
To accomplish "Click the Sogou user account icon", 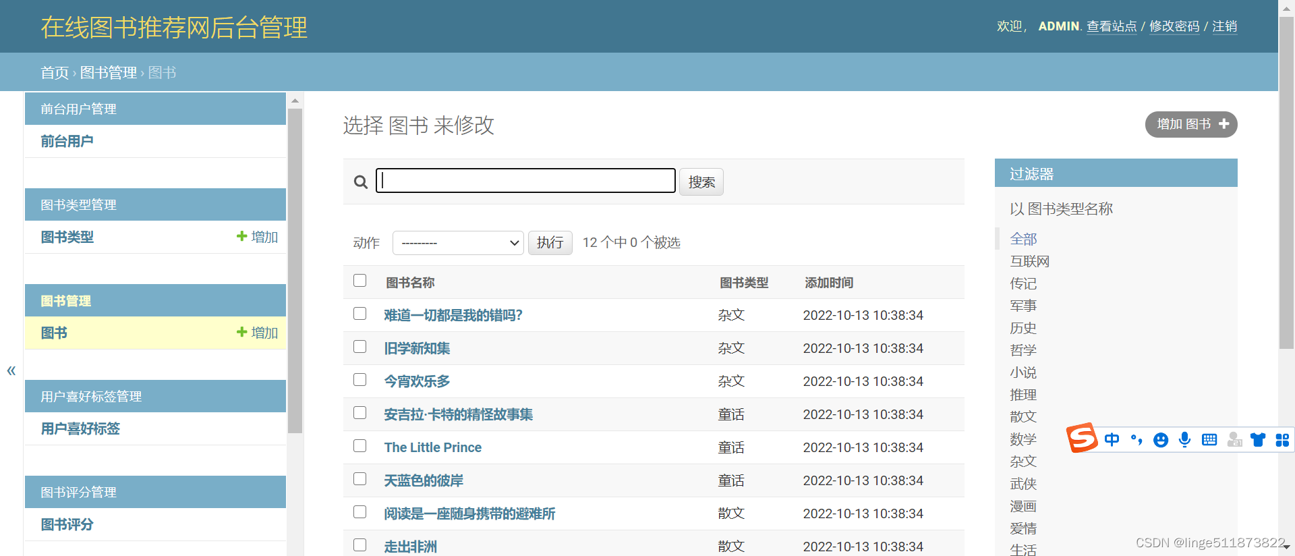I will (1234, 440).
